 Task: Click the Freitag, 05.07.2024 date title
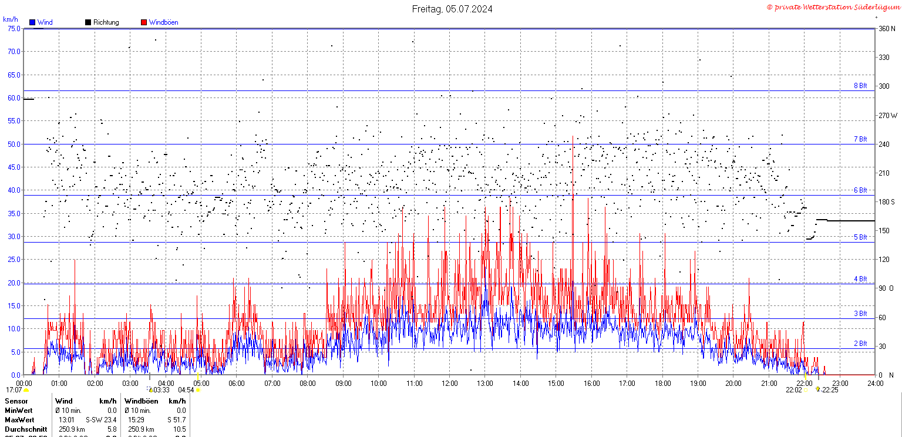(452, 9)
